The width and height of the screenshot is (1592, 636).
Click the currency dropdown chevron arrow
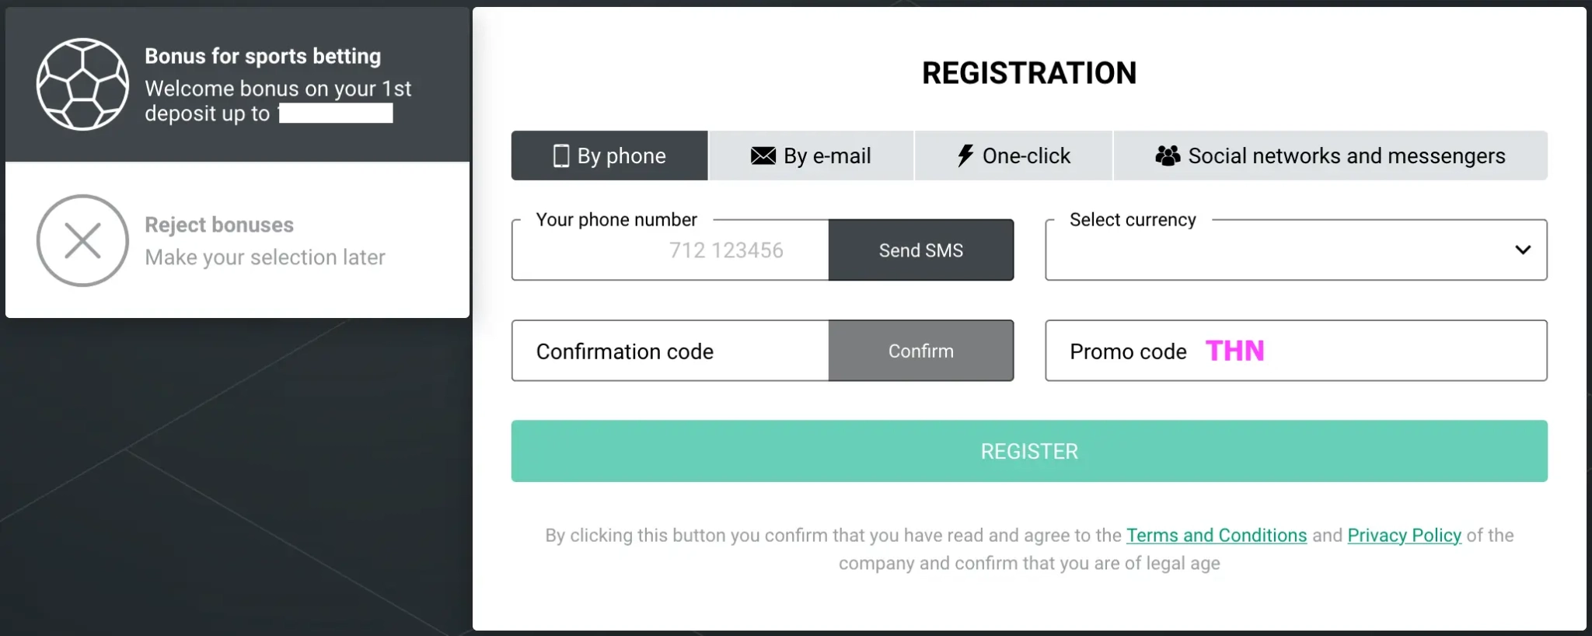pyautogui.click(x=1522, y=250)
